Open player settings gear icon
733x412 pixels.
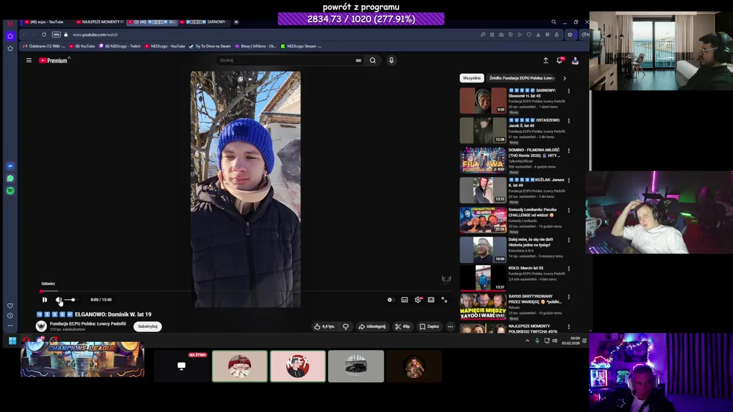(x=418, y=300)
